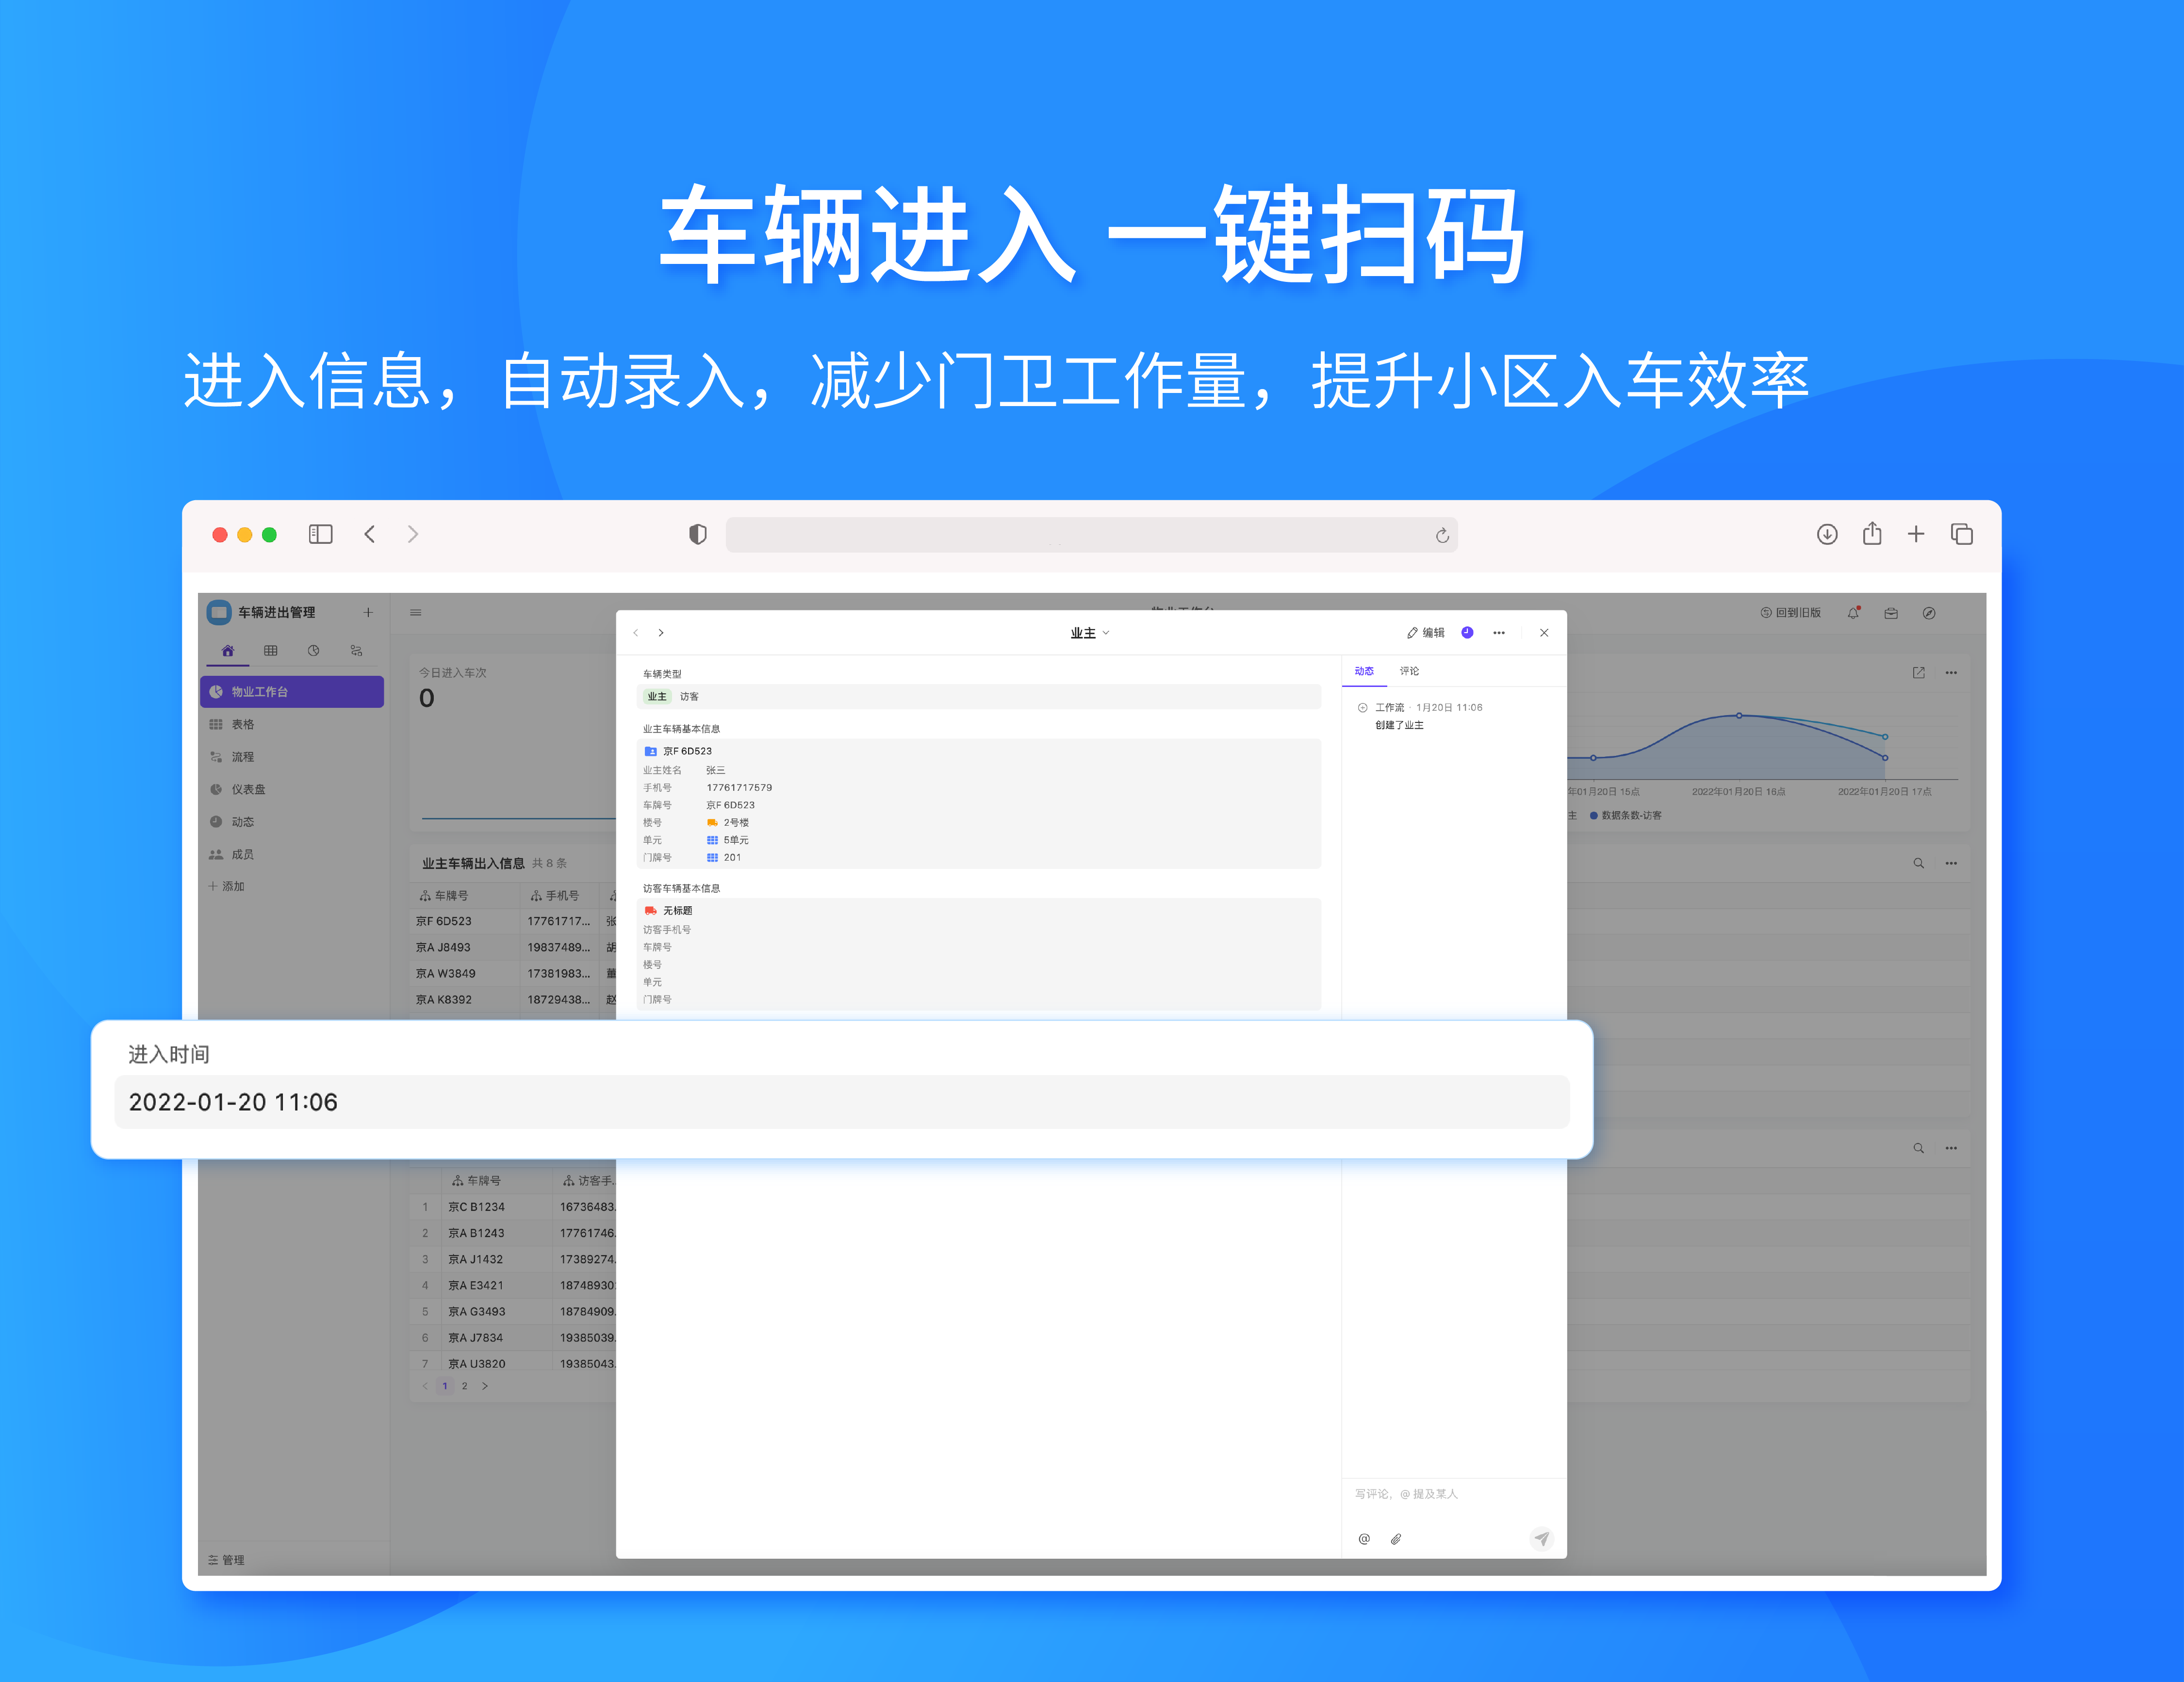The height and width of the screenshot is (1682, 2184).
Task: Open 表格 in the sidebar
Action: (292, 724)
